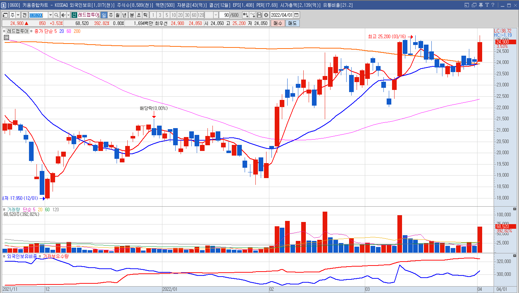Click the candle chart settings icon
Image resolution: width=519 pixels, height=293 pixels.
pos(246,15)
